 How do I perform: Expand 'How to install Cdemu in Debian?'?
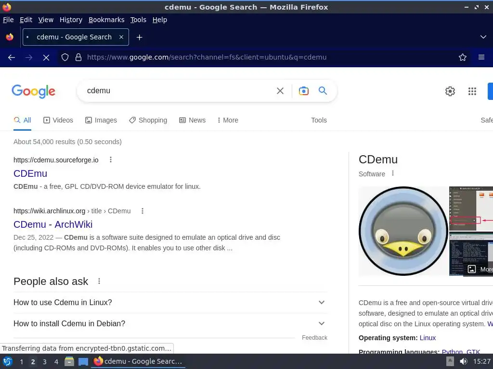point(170,323)
